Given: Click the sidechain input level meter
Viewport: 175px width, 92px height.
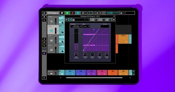Looking at the screenshot, I should coord(76,40).
